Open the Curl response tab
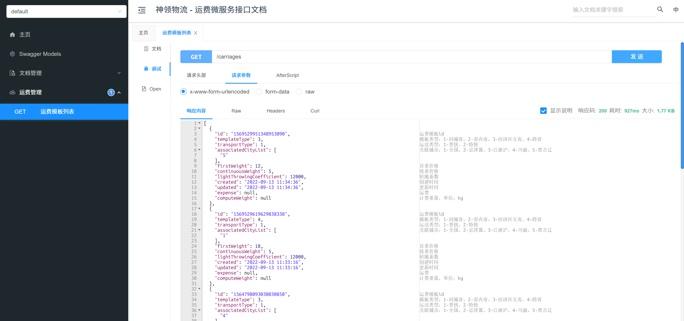This screenshot has width=684, height=321. coord(315,111)
